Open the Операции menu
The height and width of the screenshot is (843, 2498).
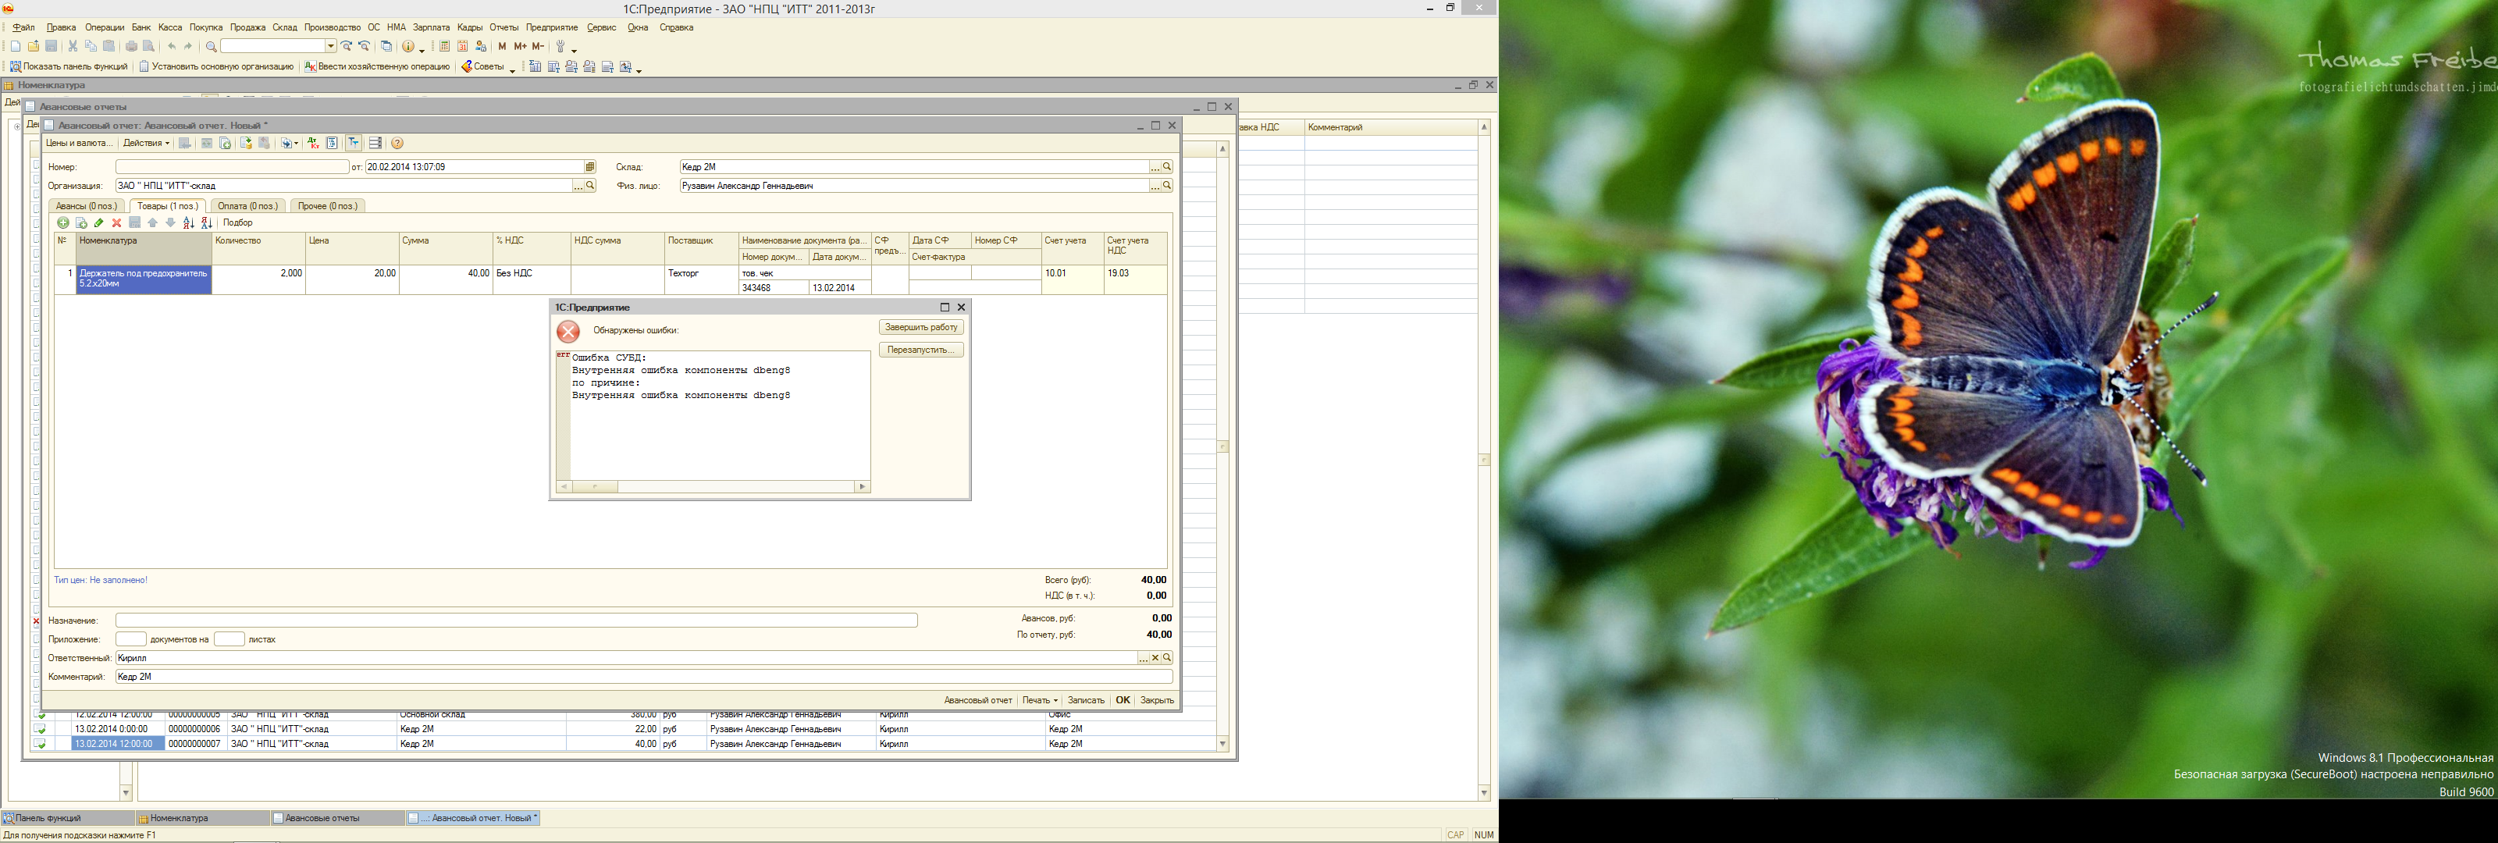tap(105, 27)
